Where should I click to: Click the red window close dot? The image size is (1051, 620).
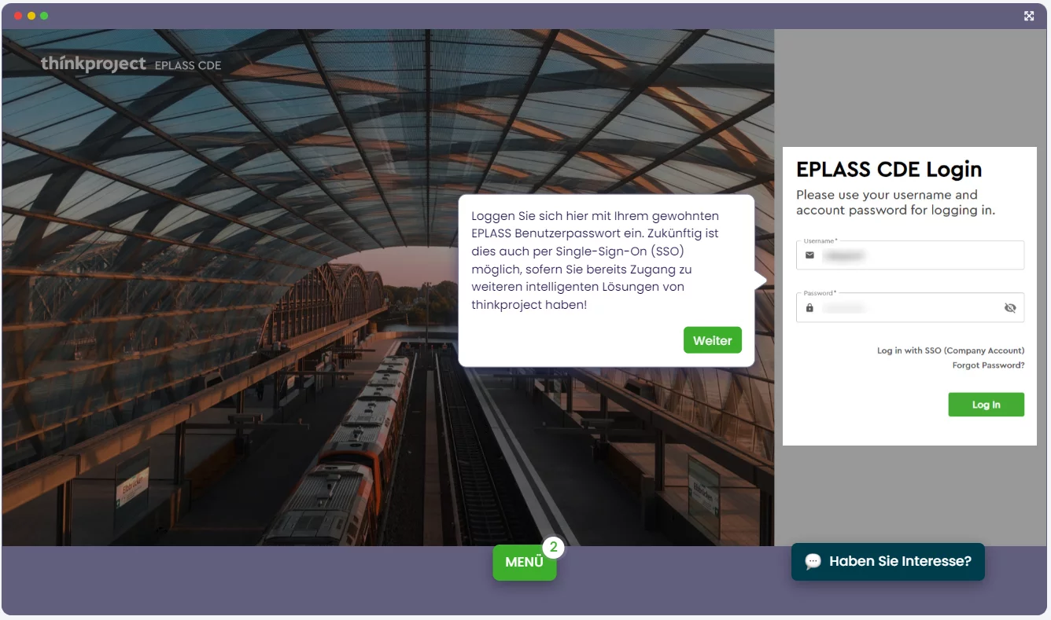(18, 16)
